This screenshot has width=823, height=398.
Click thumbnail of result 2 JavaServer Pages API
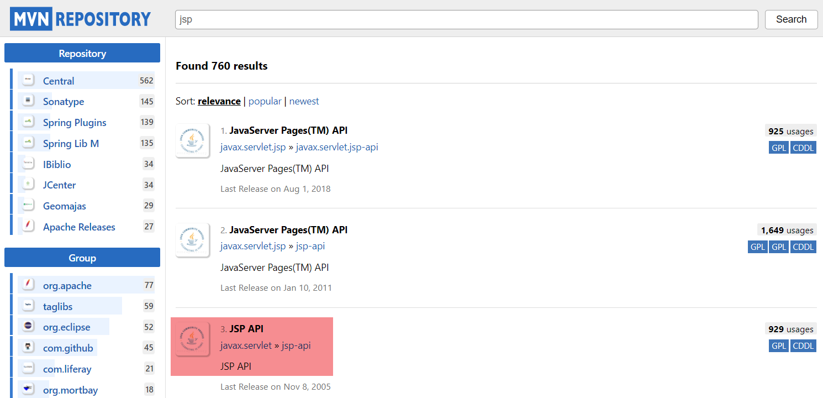(x=192, y=240)
